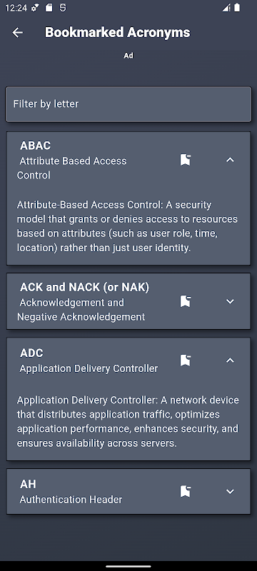The image size is (257, 571).
Task: Tap the Ad label below header
Action: [x=128, y=56]
